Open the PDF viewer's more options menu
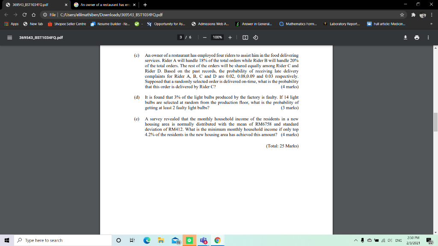This screenshot has width=438, height=246. [x=428, y=37]
